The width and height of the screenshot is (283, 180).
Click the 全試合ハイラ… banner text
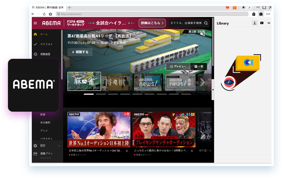111,23
